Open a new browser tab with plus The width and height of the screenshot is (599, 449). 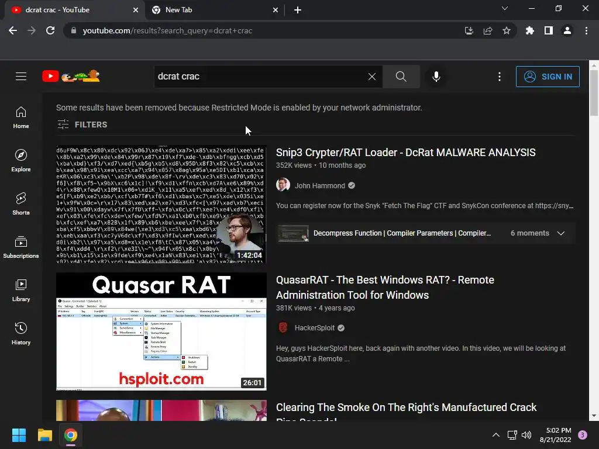tap(298, 11)
